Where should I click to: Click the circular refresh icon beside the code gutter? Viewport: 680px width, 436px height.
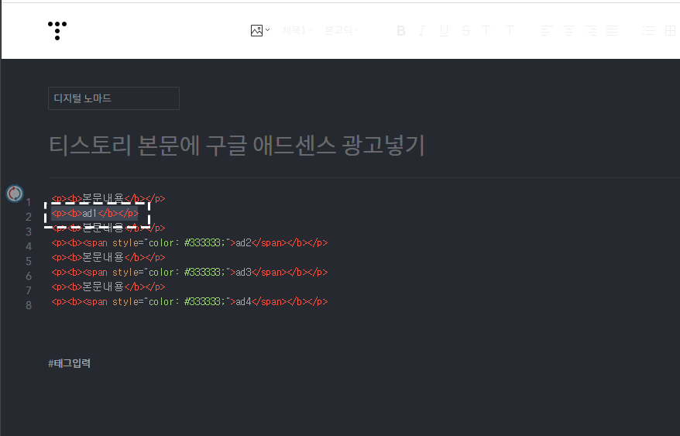click(15, 194)
